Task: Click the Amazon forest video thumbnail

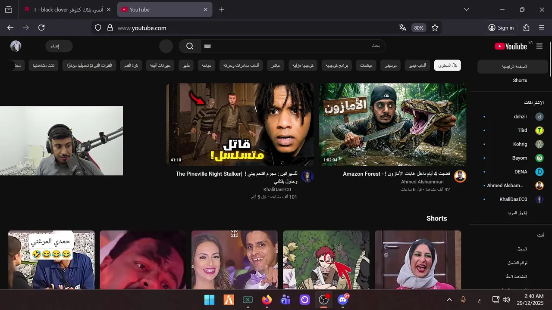Action: click(392, 124)
